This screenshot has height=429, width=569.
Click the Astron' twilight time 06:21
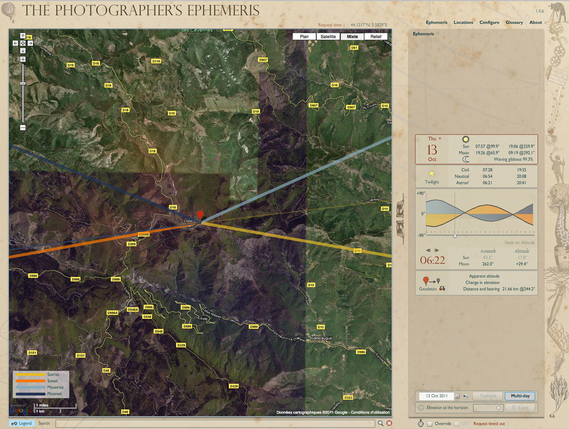487,182
